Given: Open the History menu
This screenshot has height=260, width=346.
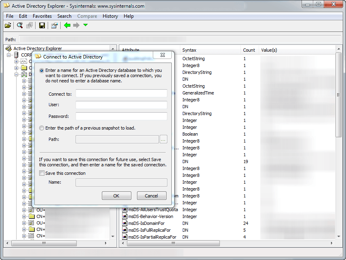Looking at the screenshot, I should [x=110, y=16].
